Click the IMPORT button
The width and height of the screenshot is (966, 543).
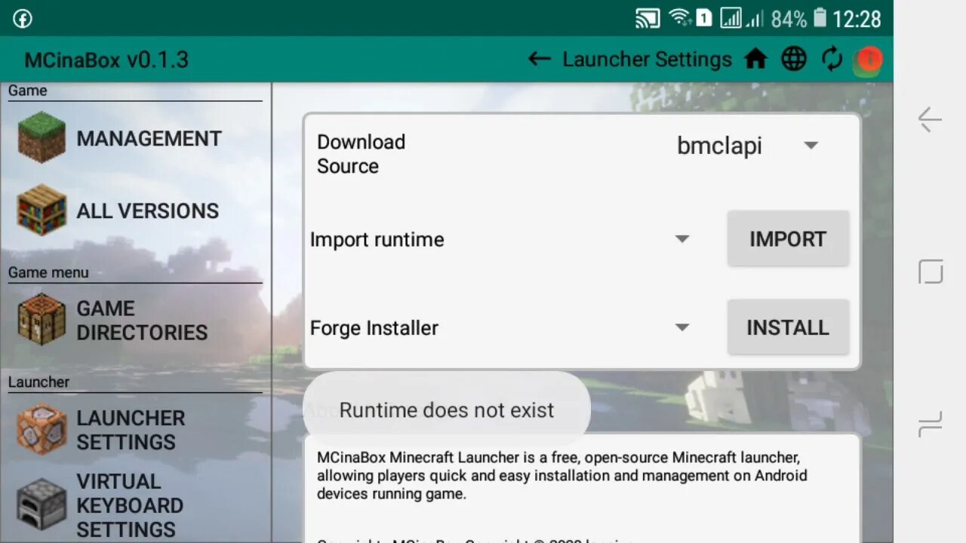pyautogui.click(x=788, y=239)
